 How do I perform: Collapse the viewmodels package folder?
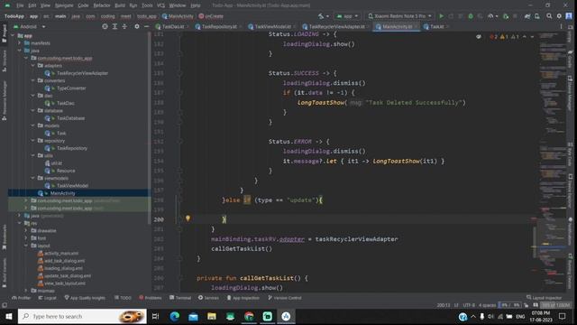pyautogui.click(x=32, y=179)
